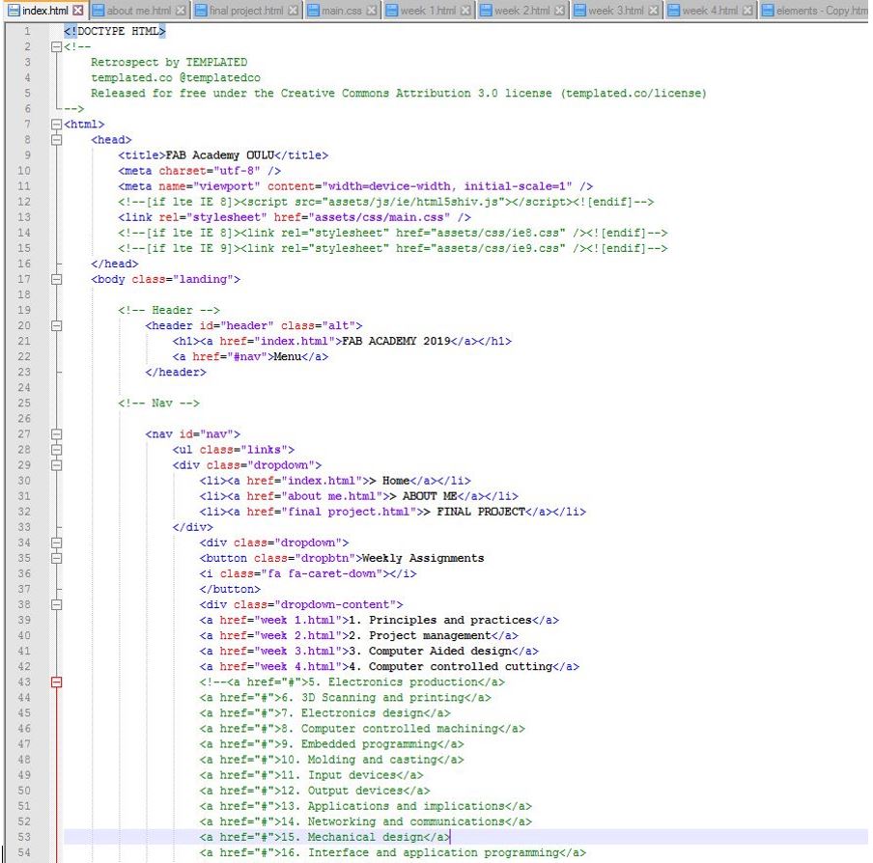This screenshot has height=863, width=873.
Task: Open the main.css tab
Action: click(342, 10)
